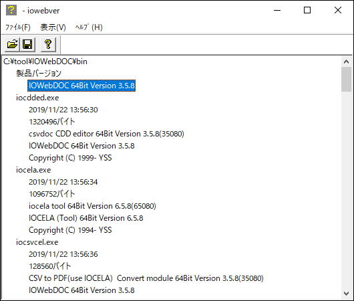Open the 表示(V) menu
Image resolution: width=354 pixels, height=301 pixels.
(53, 27)
